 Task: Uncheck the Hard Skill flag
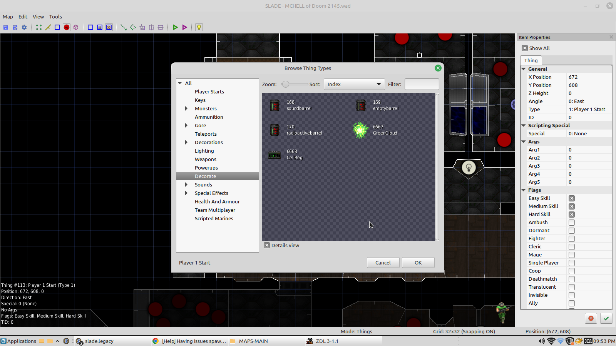click(572, 215)
